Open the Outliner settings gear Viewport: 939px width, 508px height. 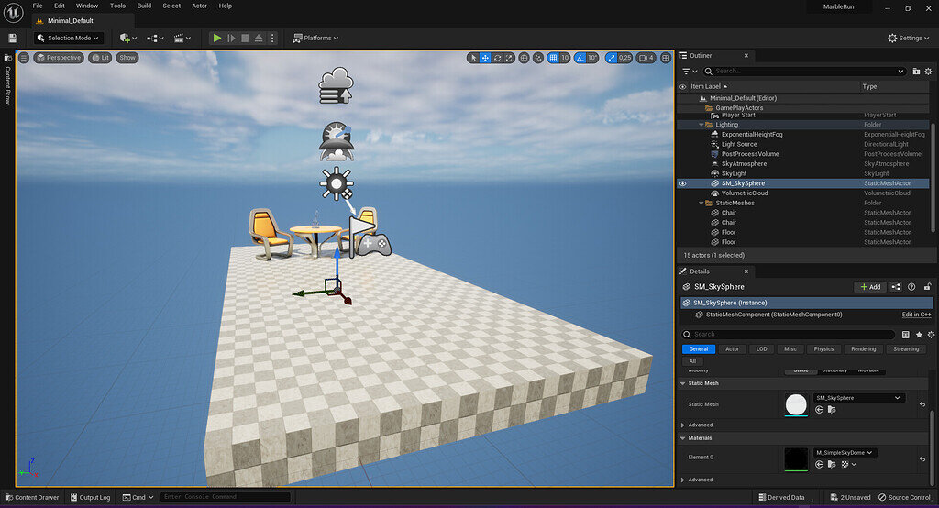[x=930, y=71]
